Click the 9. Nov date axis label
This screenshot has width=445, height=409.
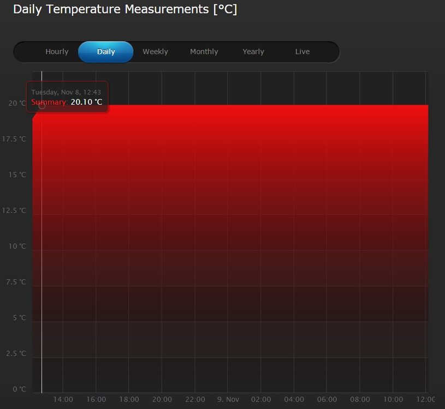pyautogui.click(x=228, y=399)
